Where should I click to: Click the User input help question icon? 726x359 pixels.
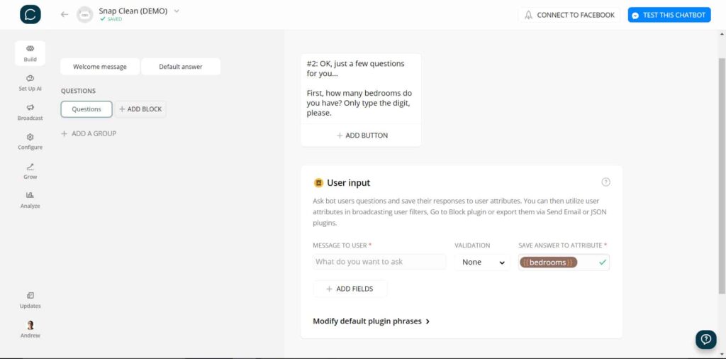605,182
